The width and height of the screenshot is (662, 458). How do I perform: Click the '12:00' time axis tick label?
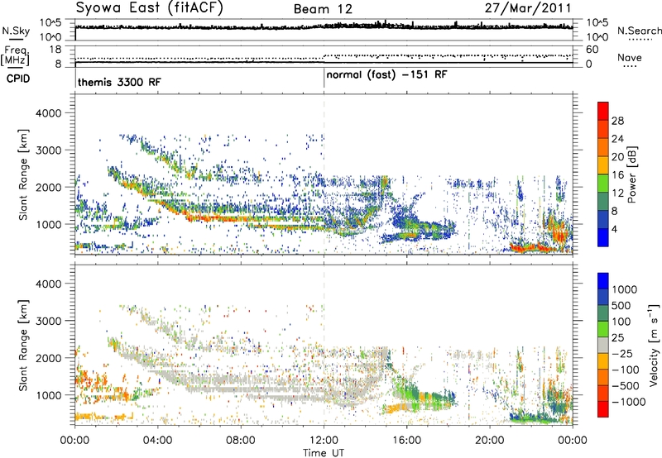pos(324,441)
